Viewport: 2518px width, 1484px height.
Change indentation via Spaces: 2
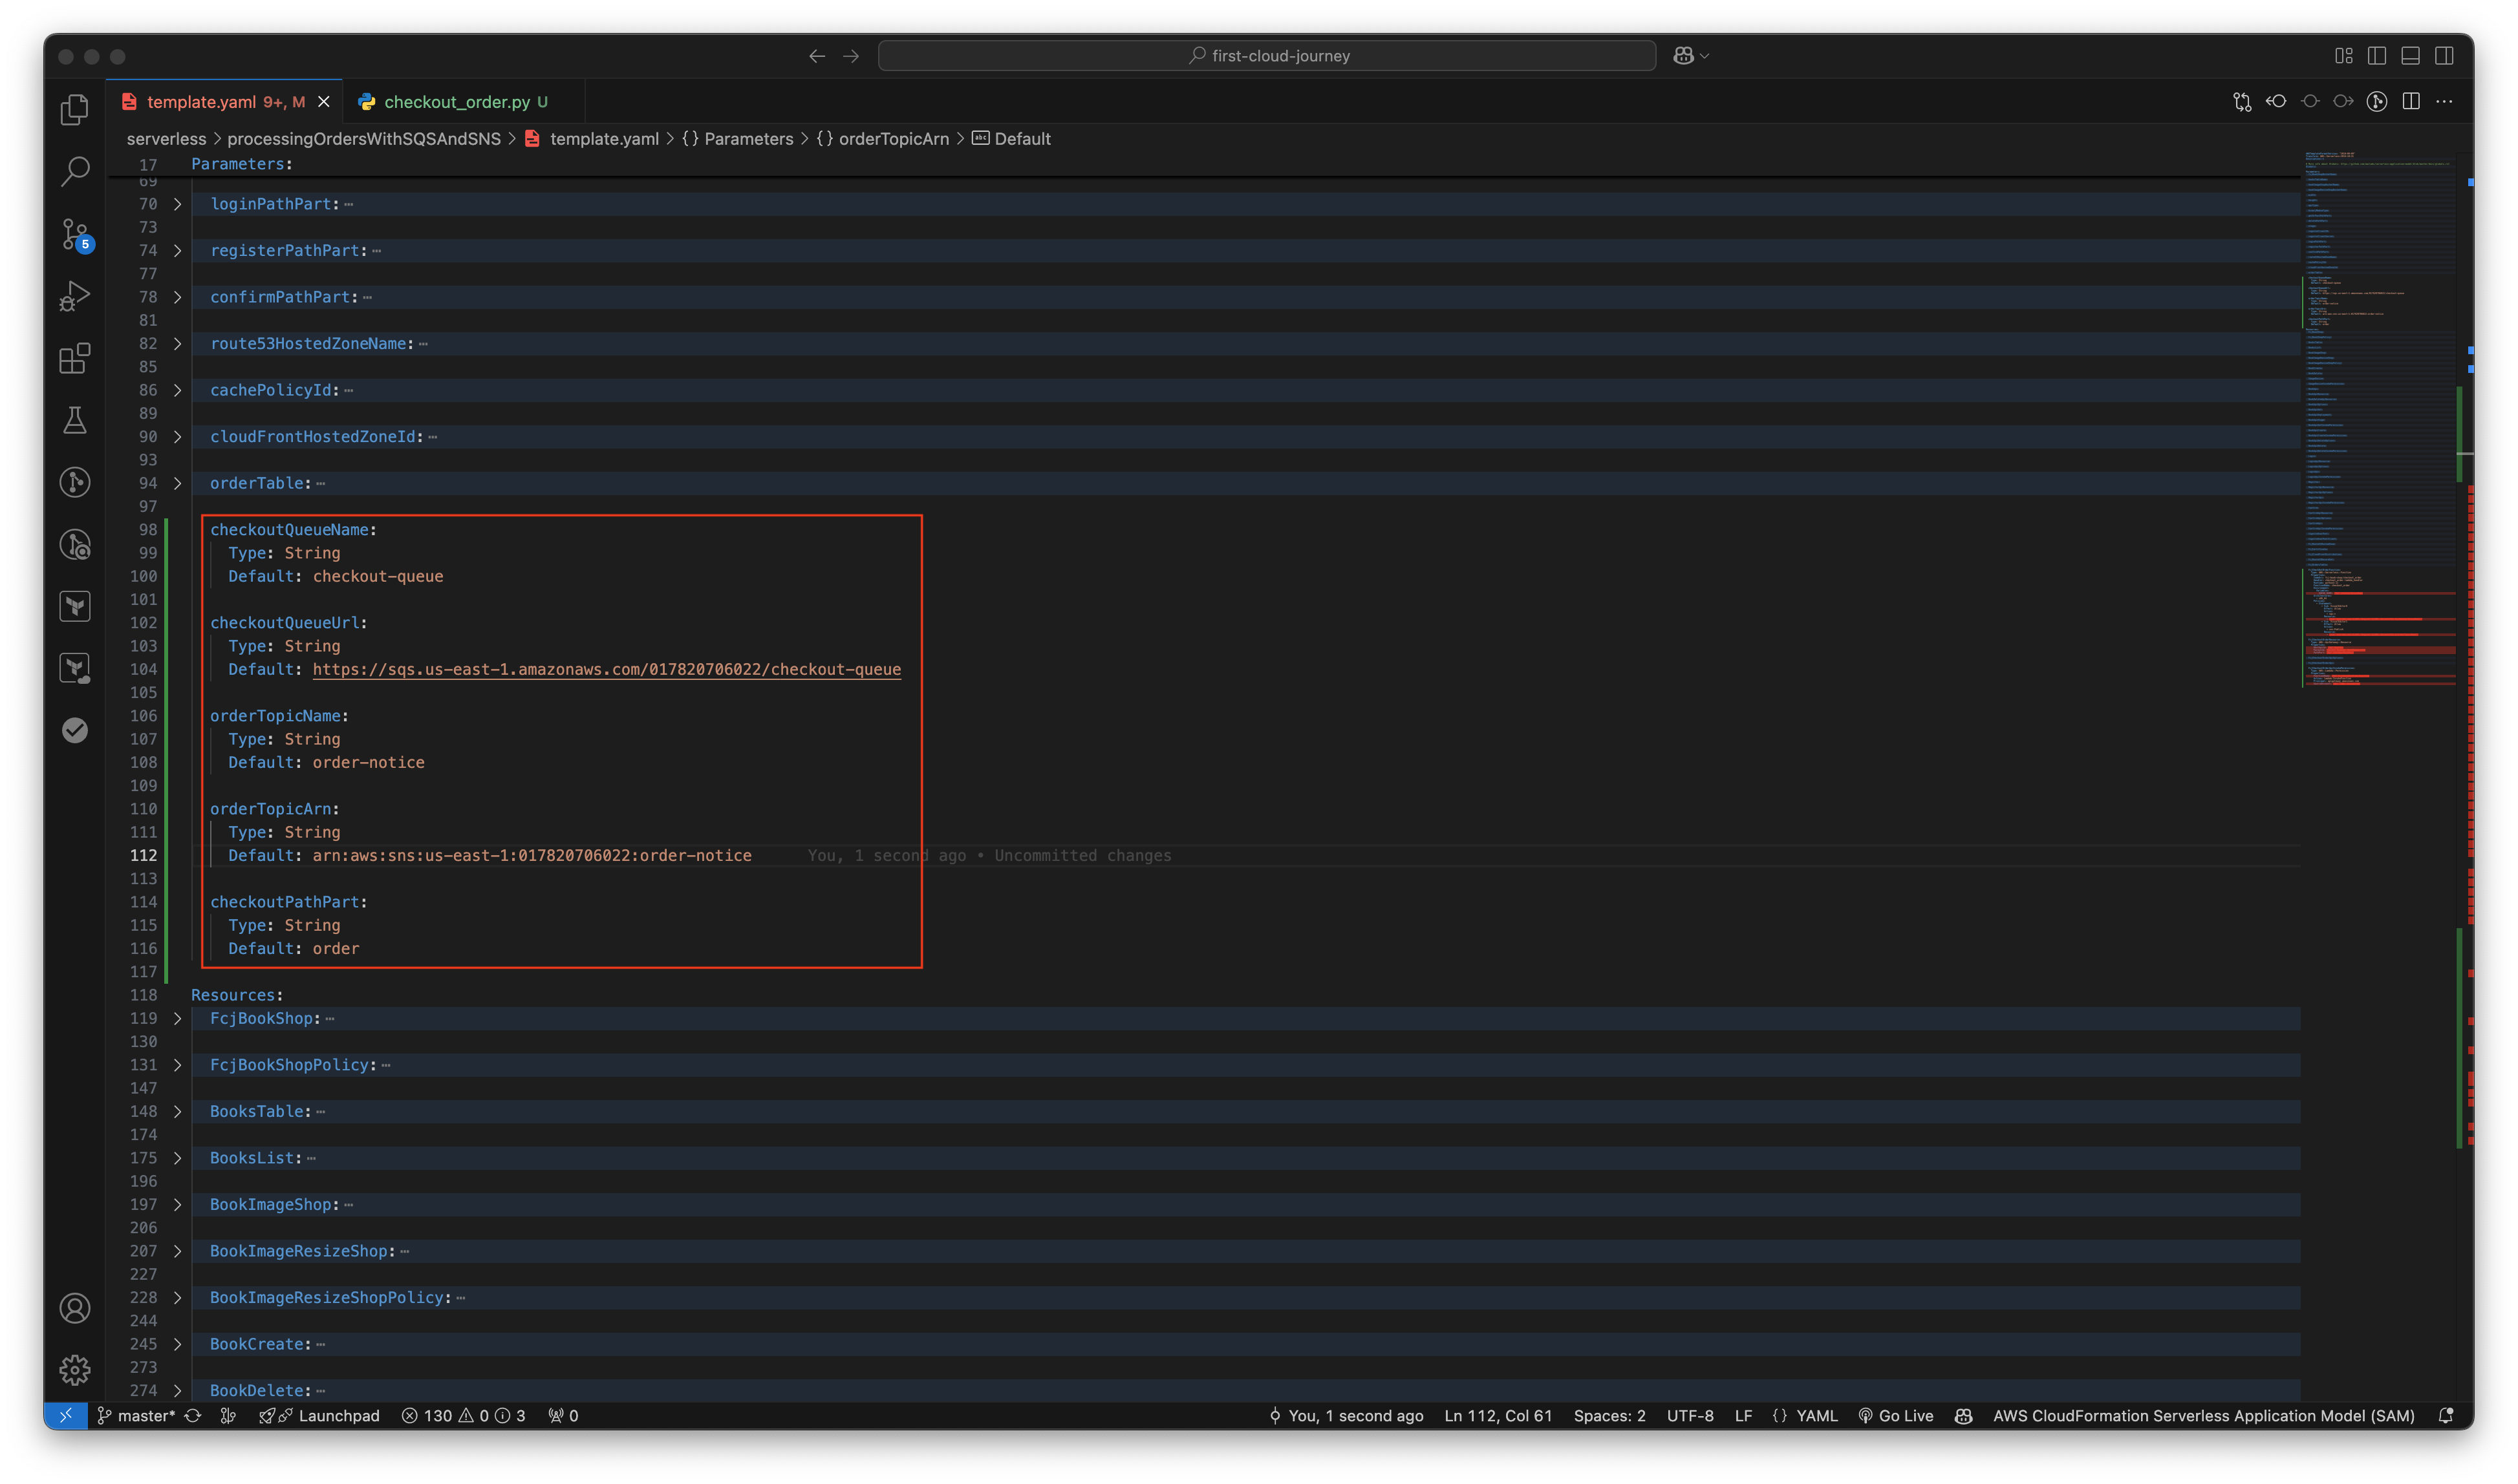click(1609, 1415)
